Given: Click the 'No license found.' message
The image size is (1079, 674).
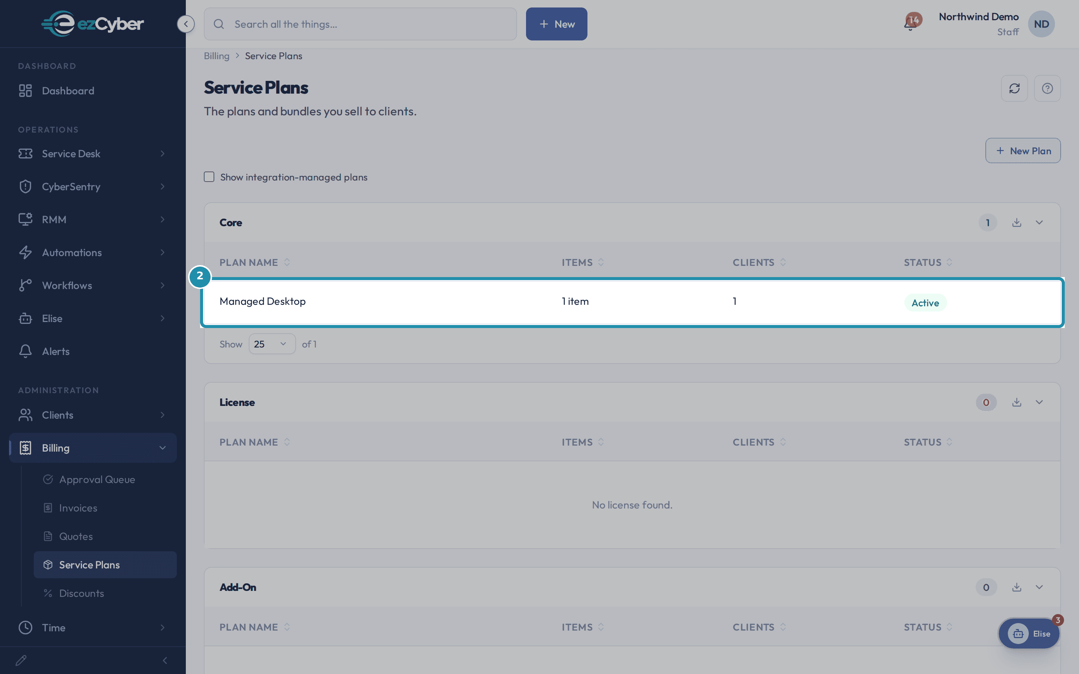Looking at the screenshot, I should 632,505.
